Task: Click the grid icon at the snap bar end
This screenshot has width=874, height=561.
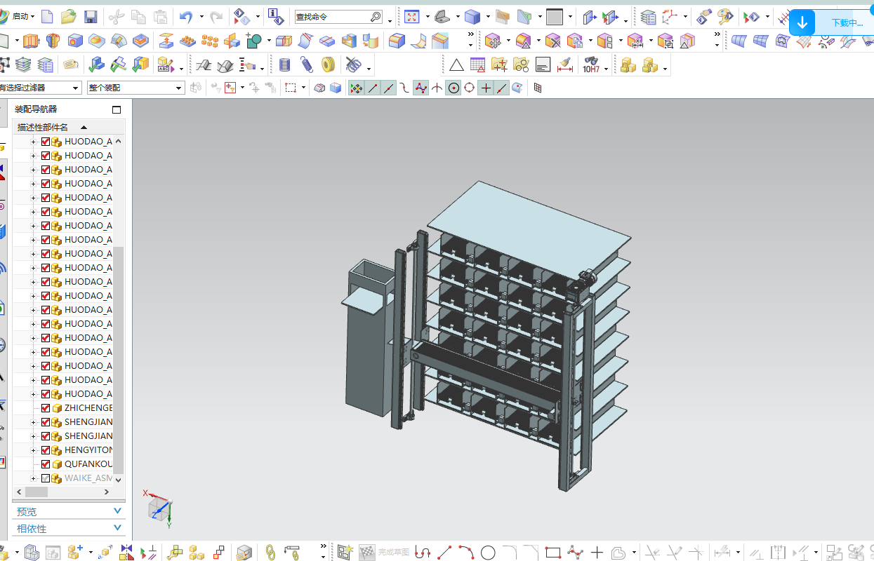Action: [538, 88]
